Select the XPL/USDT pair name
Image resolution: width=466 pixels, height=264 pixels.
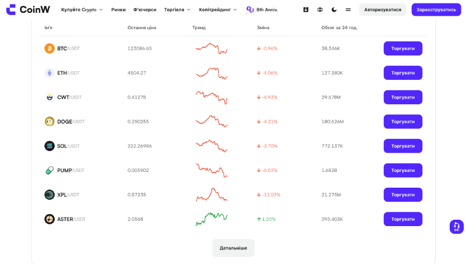(x=68, y=195)
